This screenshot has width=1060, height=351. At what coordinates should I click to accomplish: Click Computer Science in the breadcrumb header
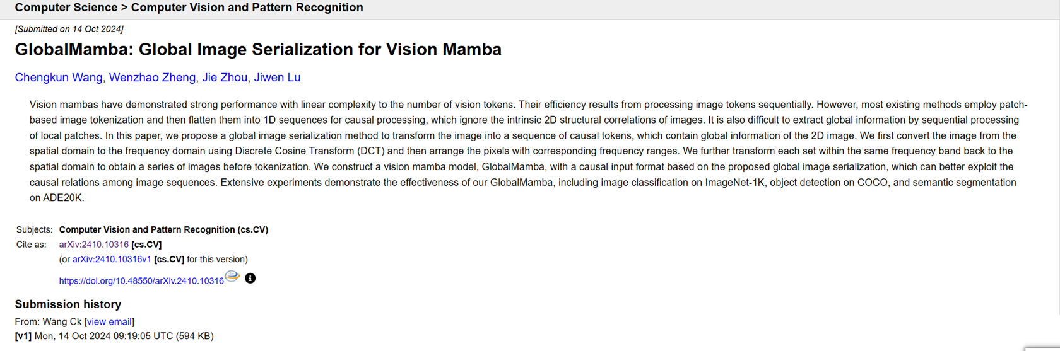click(66, 8)
